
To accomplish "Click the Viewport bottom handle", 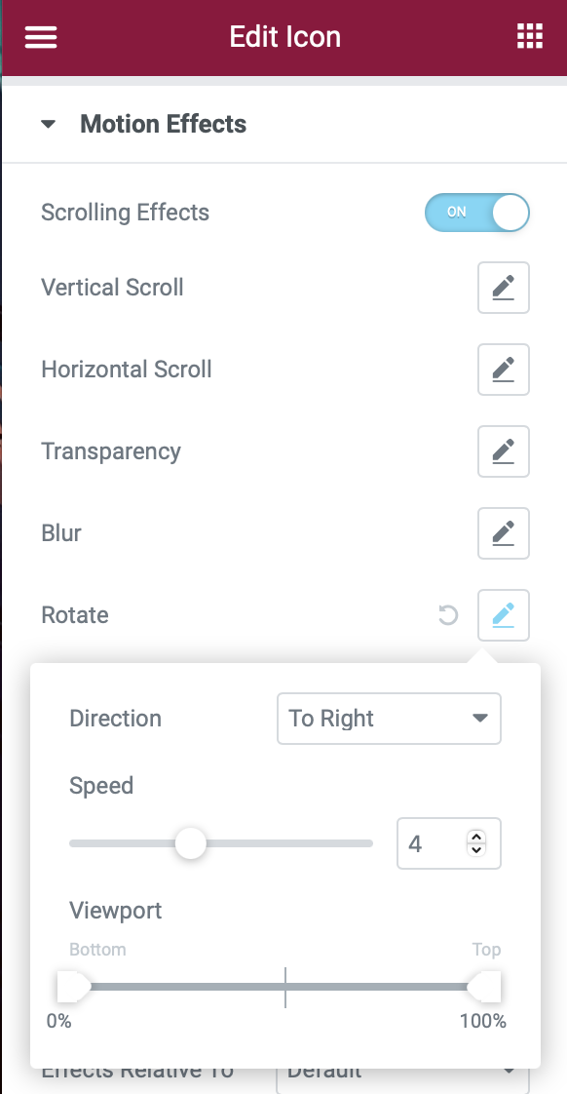I will (x=73, y=987).
